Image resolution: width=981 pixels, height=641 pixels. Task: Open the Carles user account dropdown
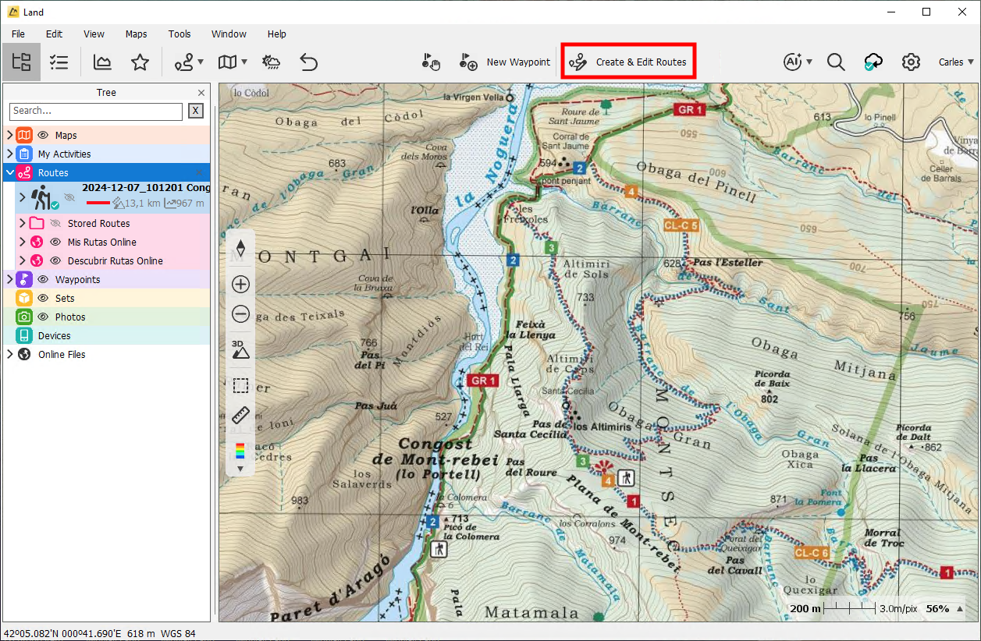(957, 62)
